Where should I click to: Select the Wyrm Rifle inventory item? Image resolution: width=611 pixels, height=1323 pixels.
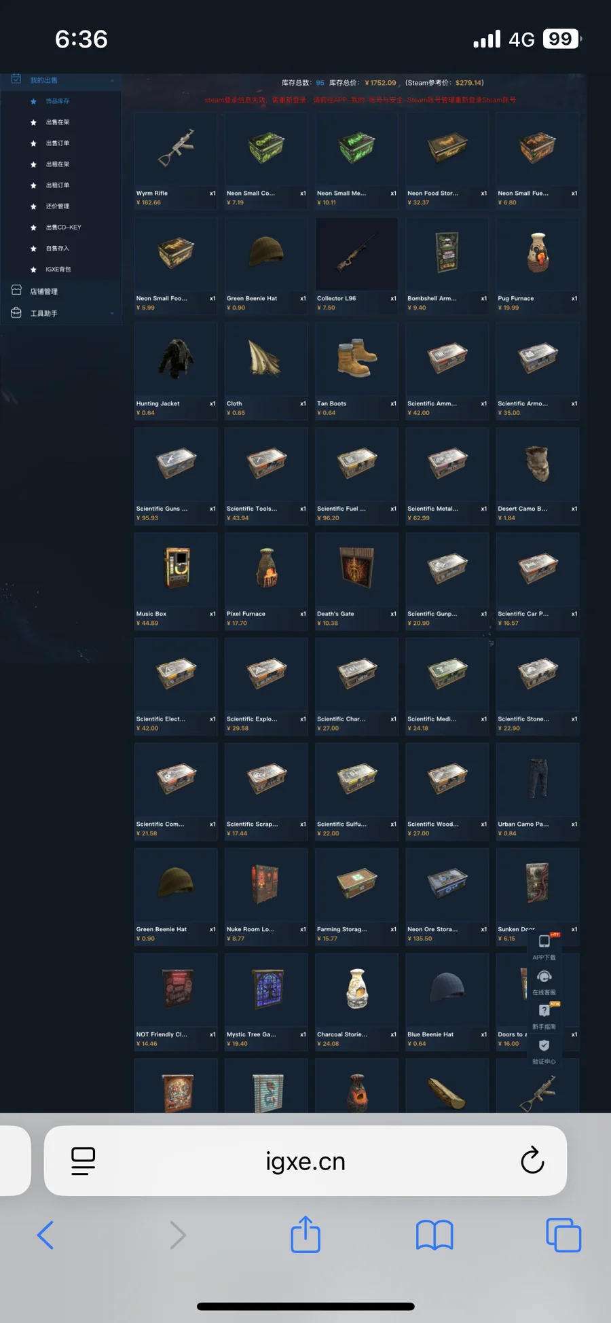point(176,160)
